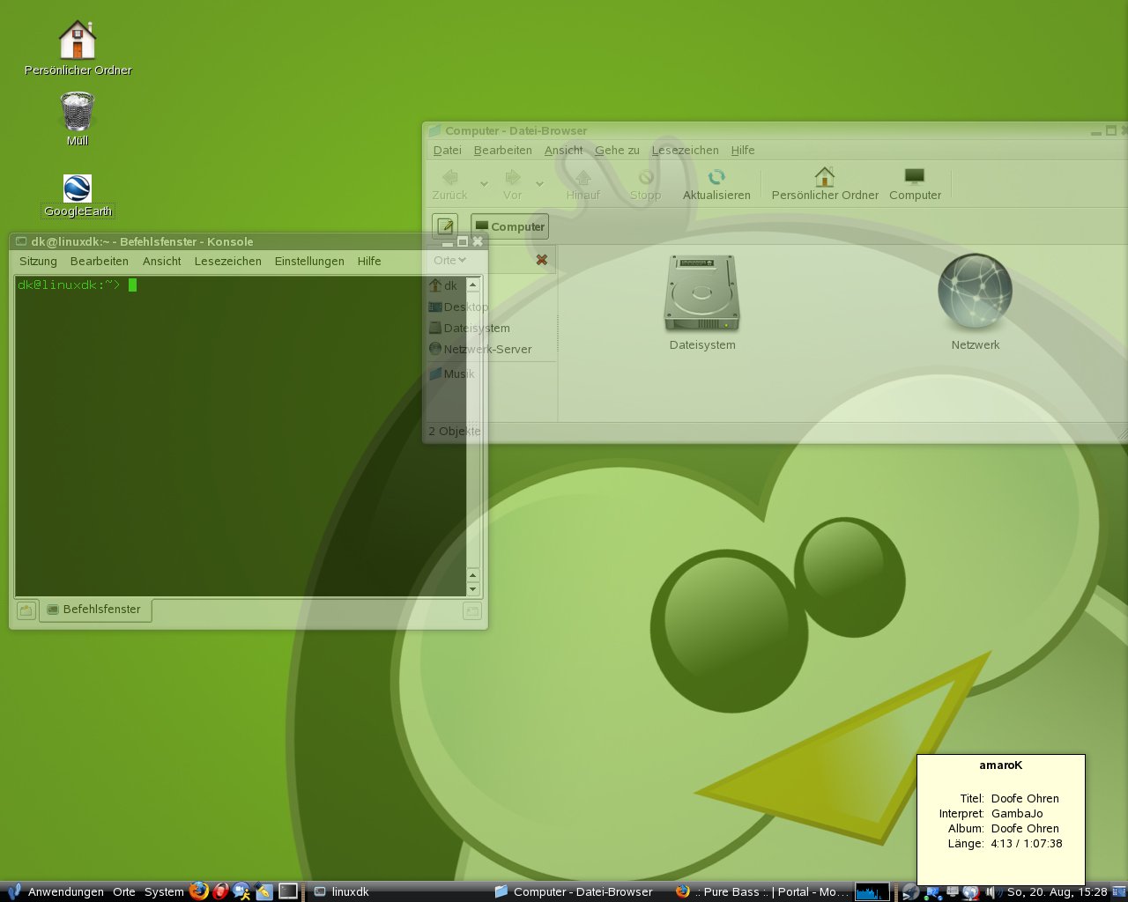Screen dimensions: 1128x902
Task: Toggle the location text-entry edit button
Action: click(x=446, y=226)
